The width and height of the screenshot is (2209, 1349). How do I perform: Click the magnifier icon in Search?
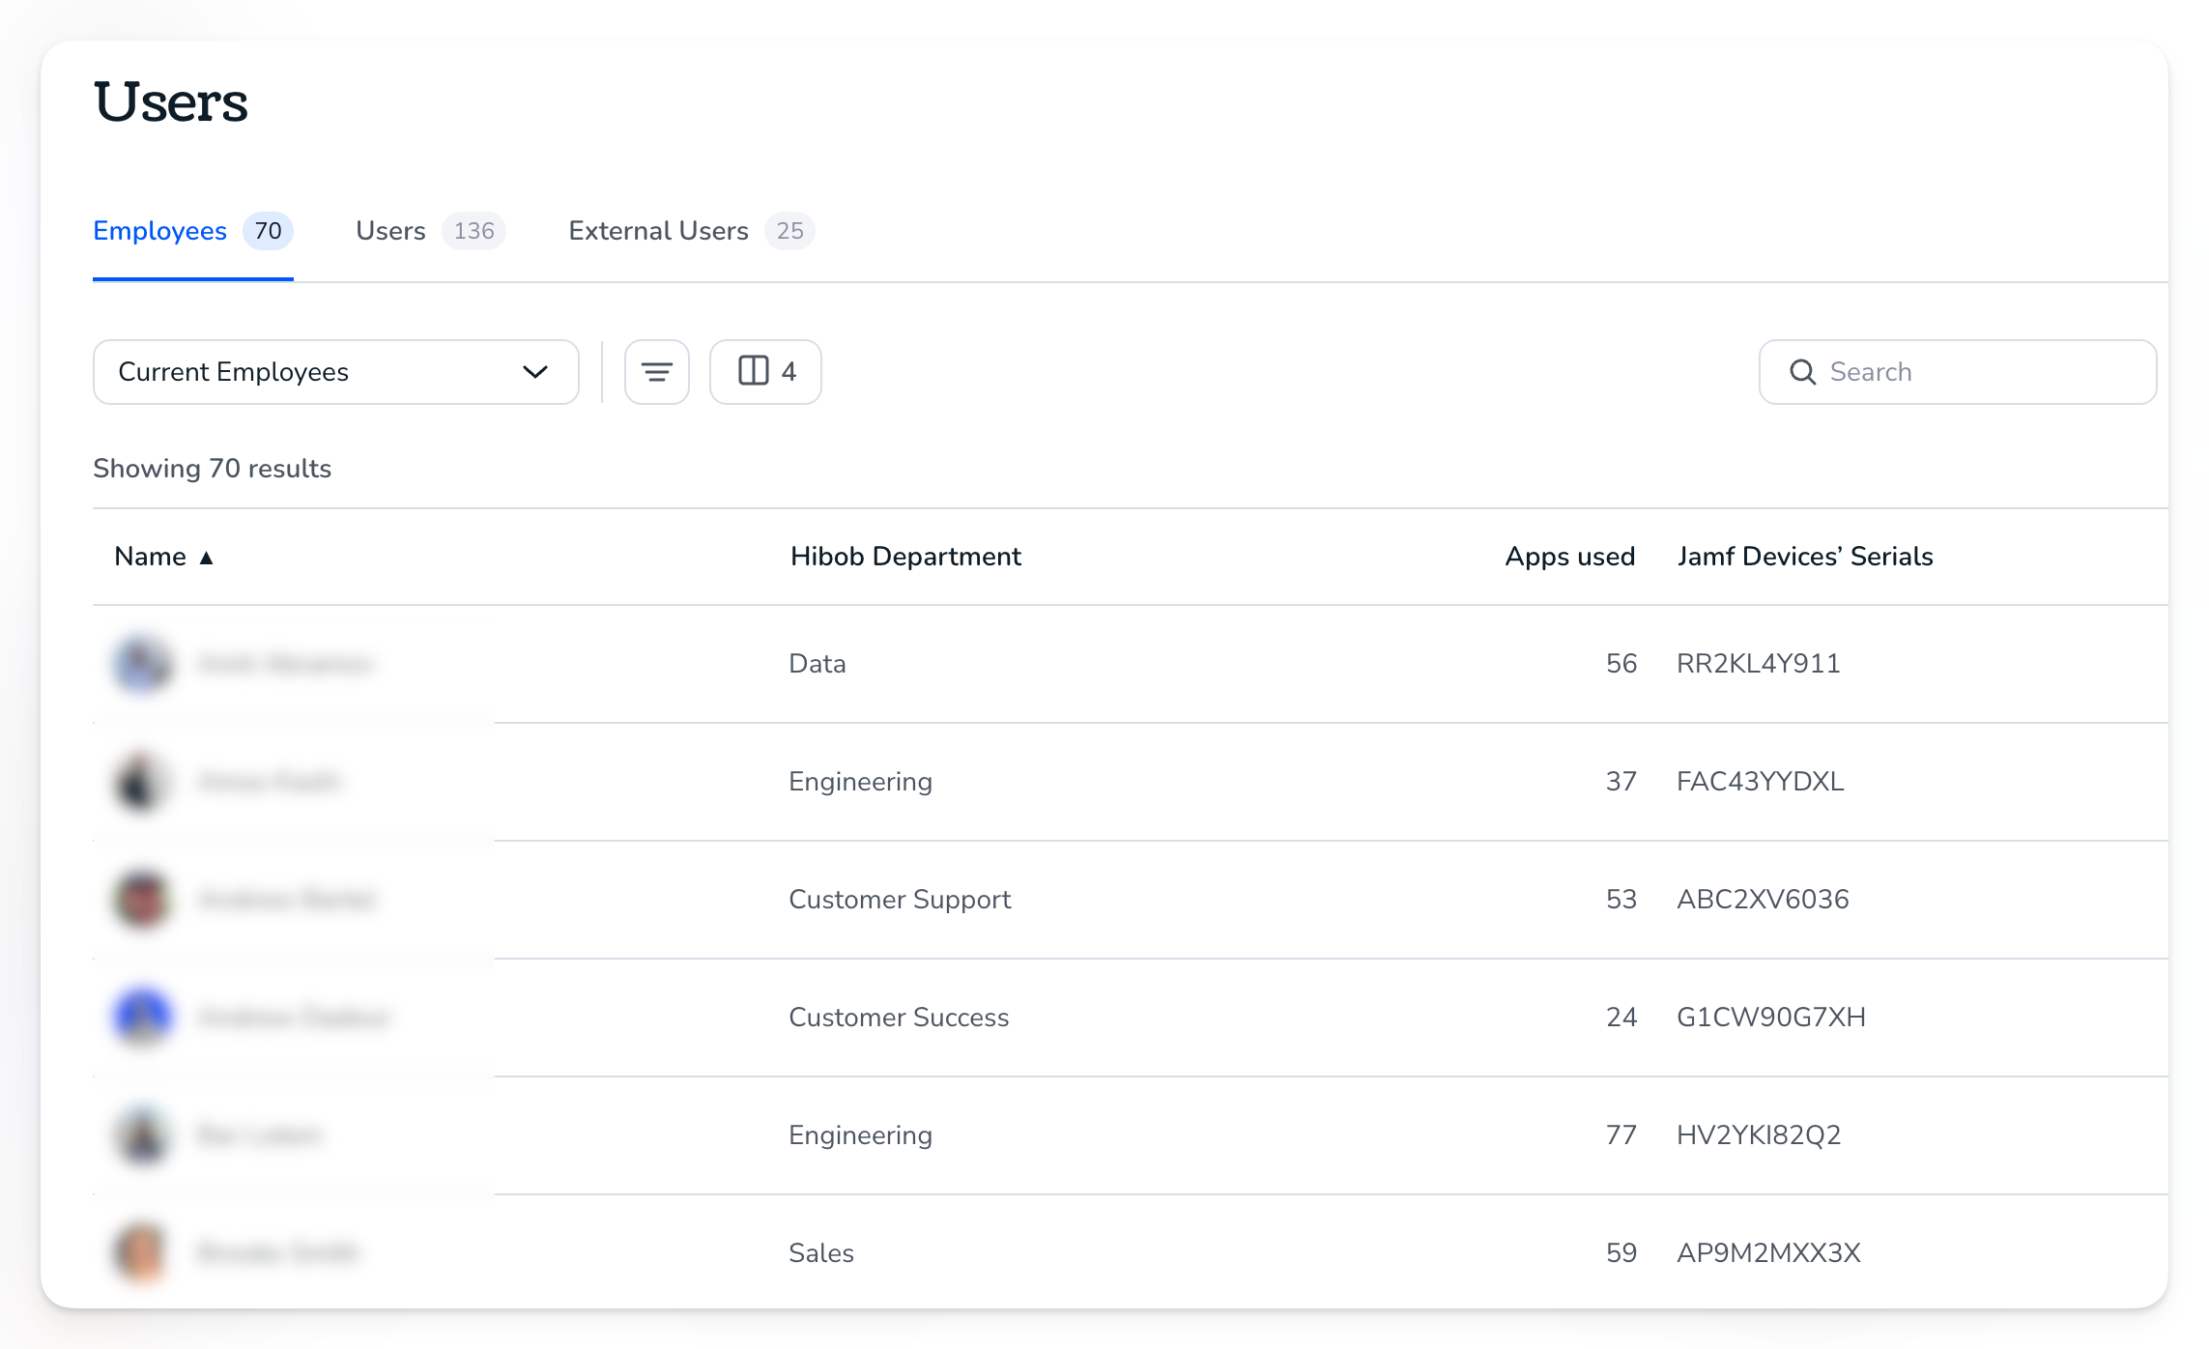pos(1802,372)
